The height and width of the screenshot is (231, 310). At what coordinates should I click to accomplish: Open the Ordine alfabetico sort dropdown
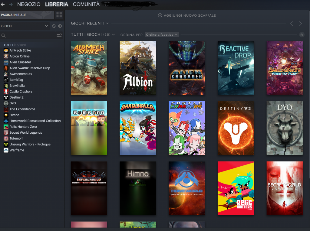coord(162,35)
